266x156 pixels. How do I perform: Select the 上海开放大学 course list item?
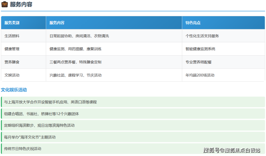[x=50, y=102]
